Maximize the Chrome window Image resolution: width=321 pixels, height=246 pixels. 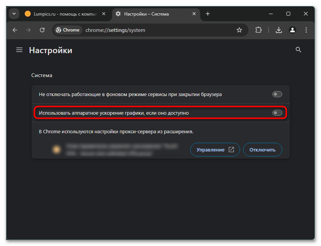point(288,14)
